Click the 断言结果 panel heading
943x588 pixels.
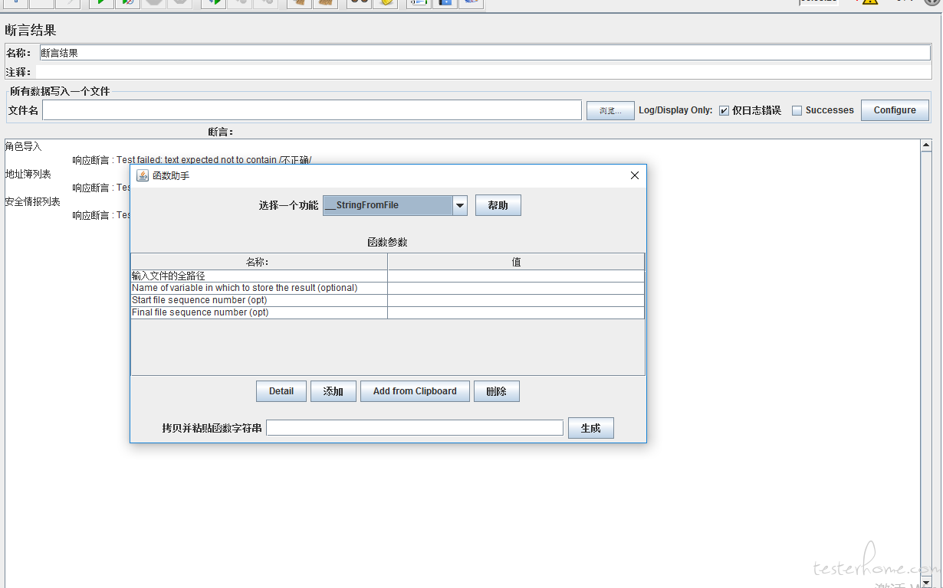31,31
